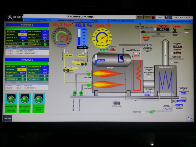
Task: Click the Fan 2 (Вентилятор 2) icon
Action: pos(81,93)
